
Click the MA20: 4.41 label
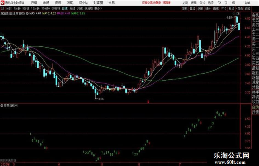point(64,13)
